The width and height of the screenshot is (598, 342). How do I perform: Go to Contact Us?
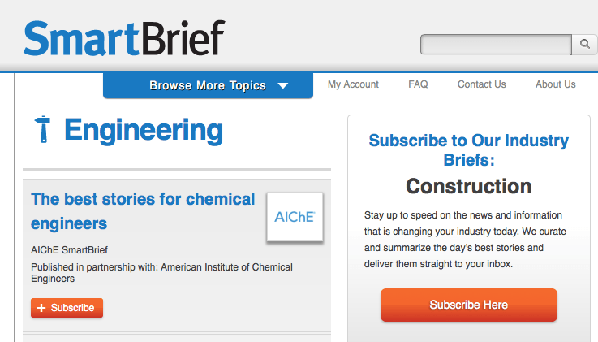pos(482,84)
